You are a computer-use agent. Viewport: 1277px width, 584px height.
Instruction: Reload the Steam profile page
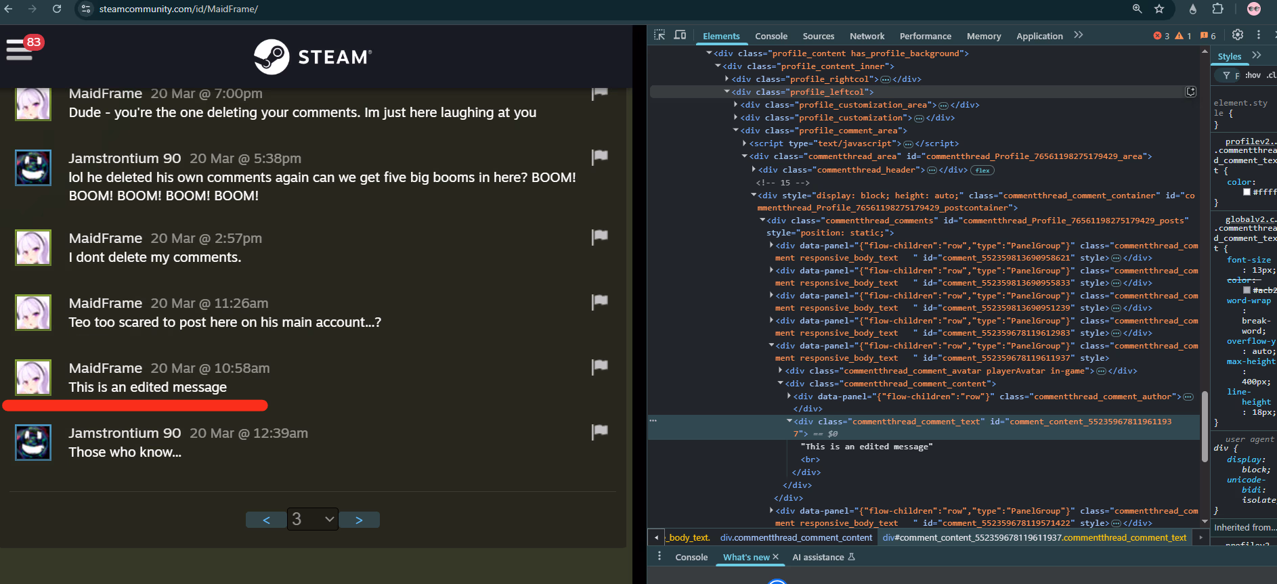(57, 9)
